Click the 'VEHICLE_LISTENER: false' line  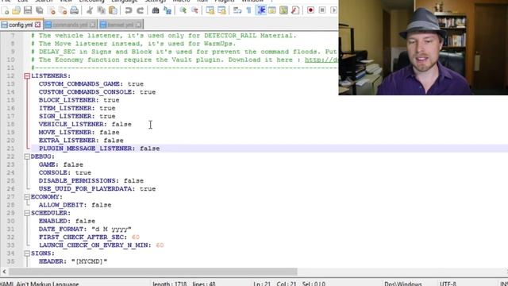[85, 124]
